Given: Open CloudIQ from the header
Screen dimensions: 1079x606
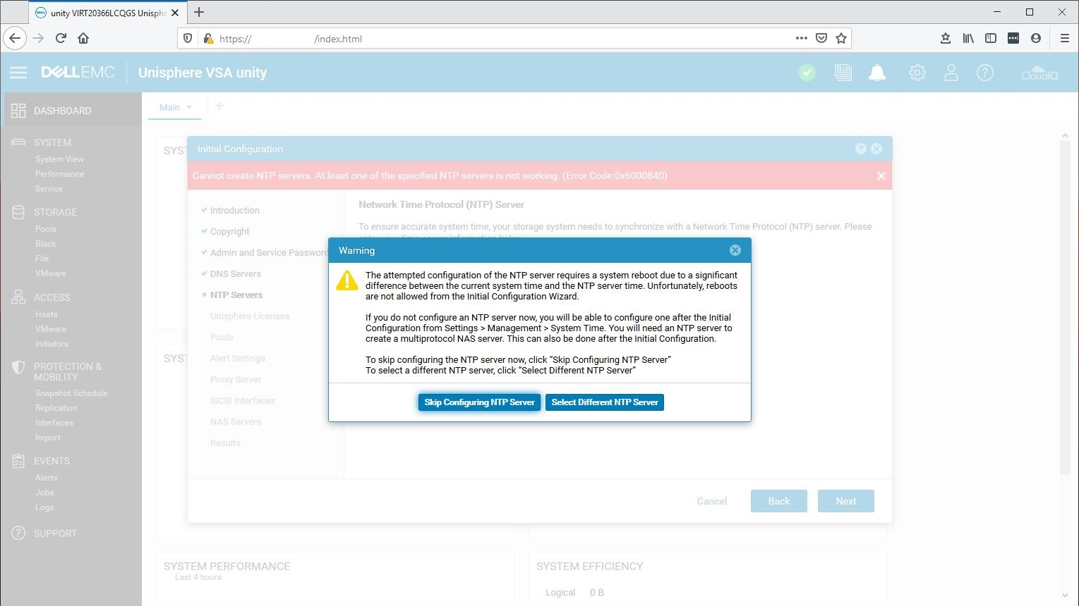Looking at the screenshot, I should tap(1039, 73).
